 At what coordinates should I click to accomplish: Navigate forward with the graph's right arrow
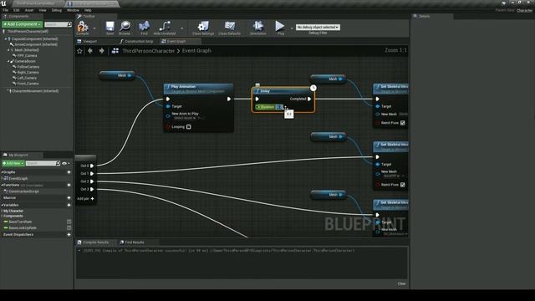[102, 50]
